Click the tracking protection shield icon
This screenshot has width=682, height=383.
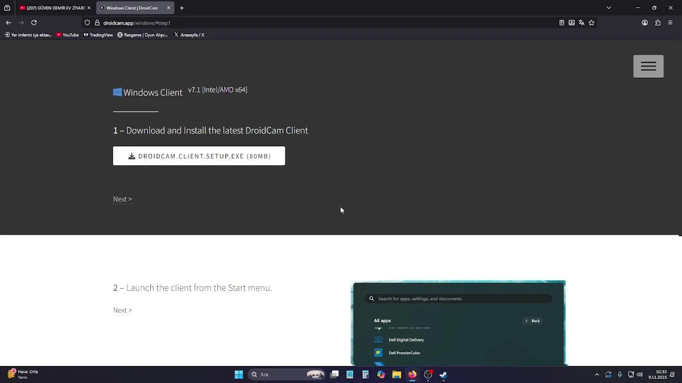pyautogui.click(x=87, y=23)
